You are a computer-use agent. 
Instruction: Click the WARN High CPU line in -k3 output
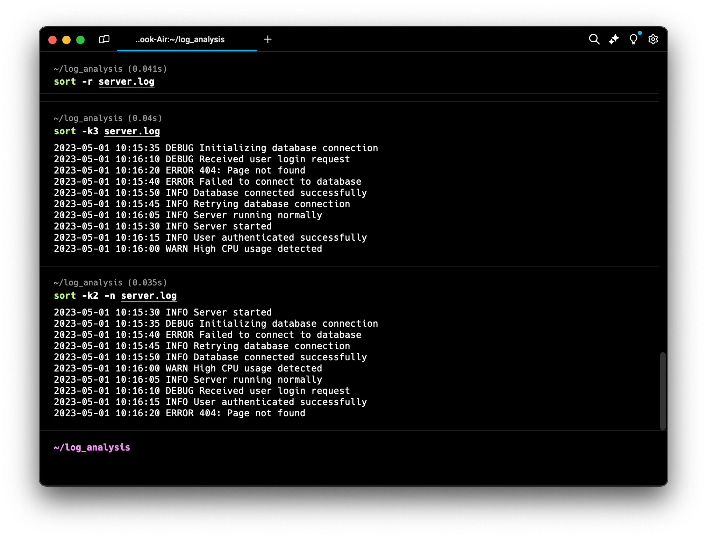[188, 249]
